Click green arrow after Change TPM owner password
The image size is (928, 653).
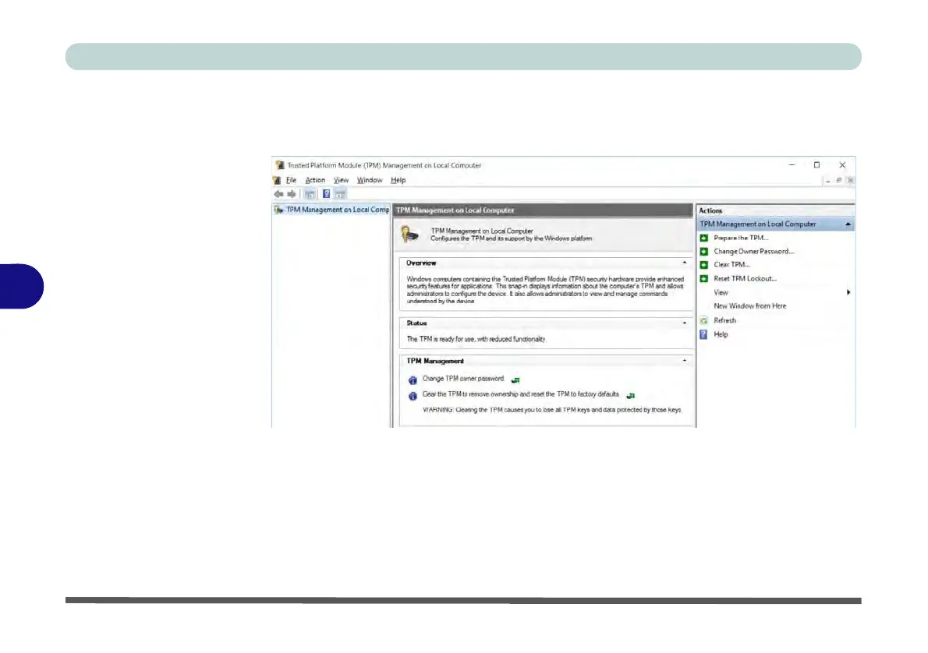(515, 380)
